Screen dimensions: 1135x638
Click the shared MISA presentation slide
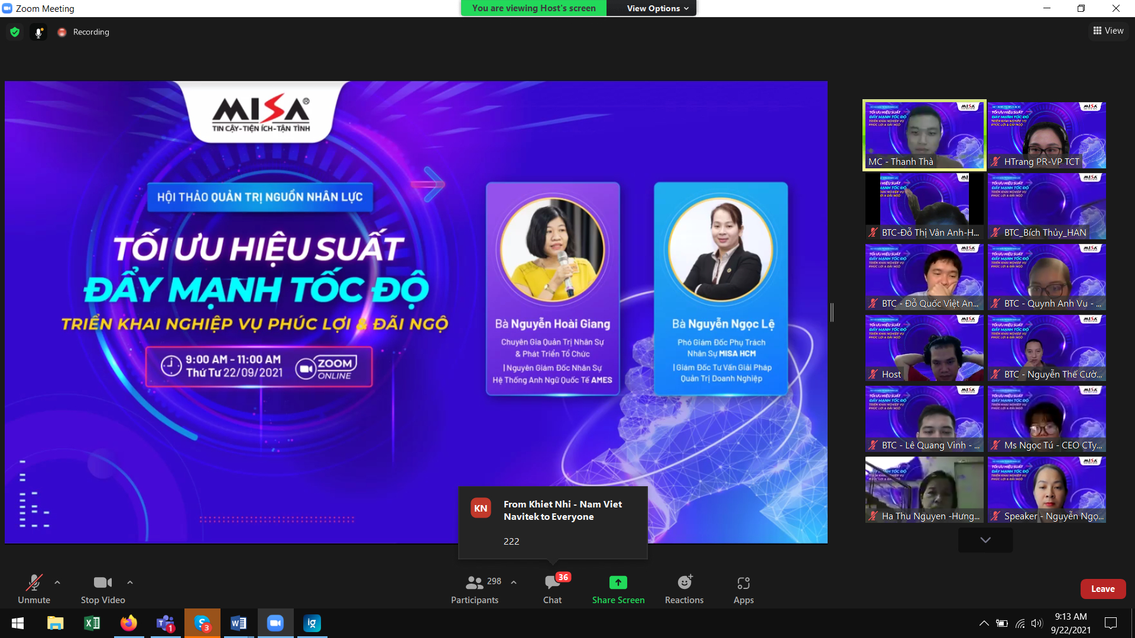tap(416, 312)
